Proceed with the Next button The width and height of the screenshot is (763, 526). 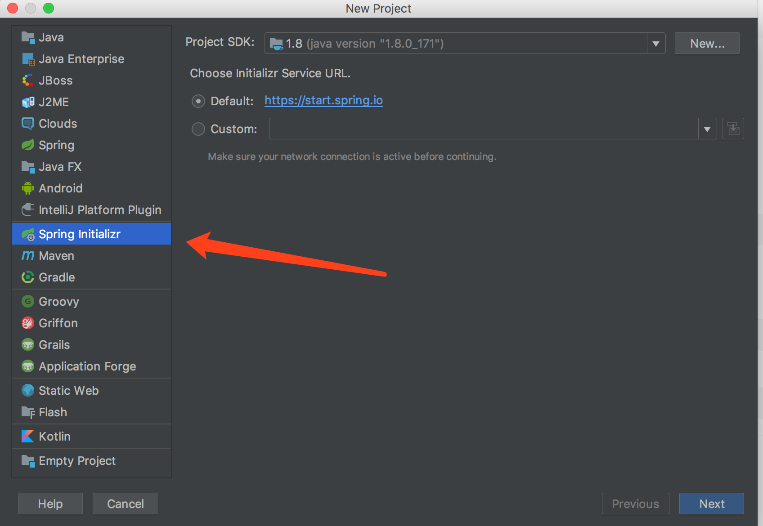pyautogui.click(x=712, y=504)
